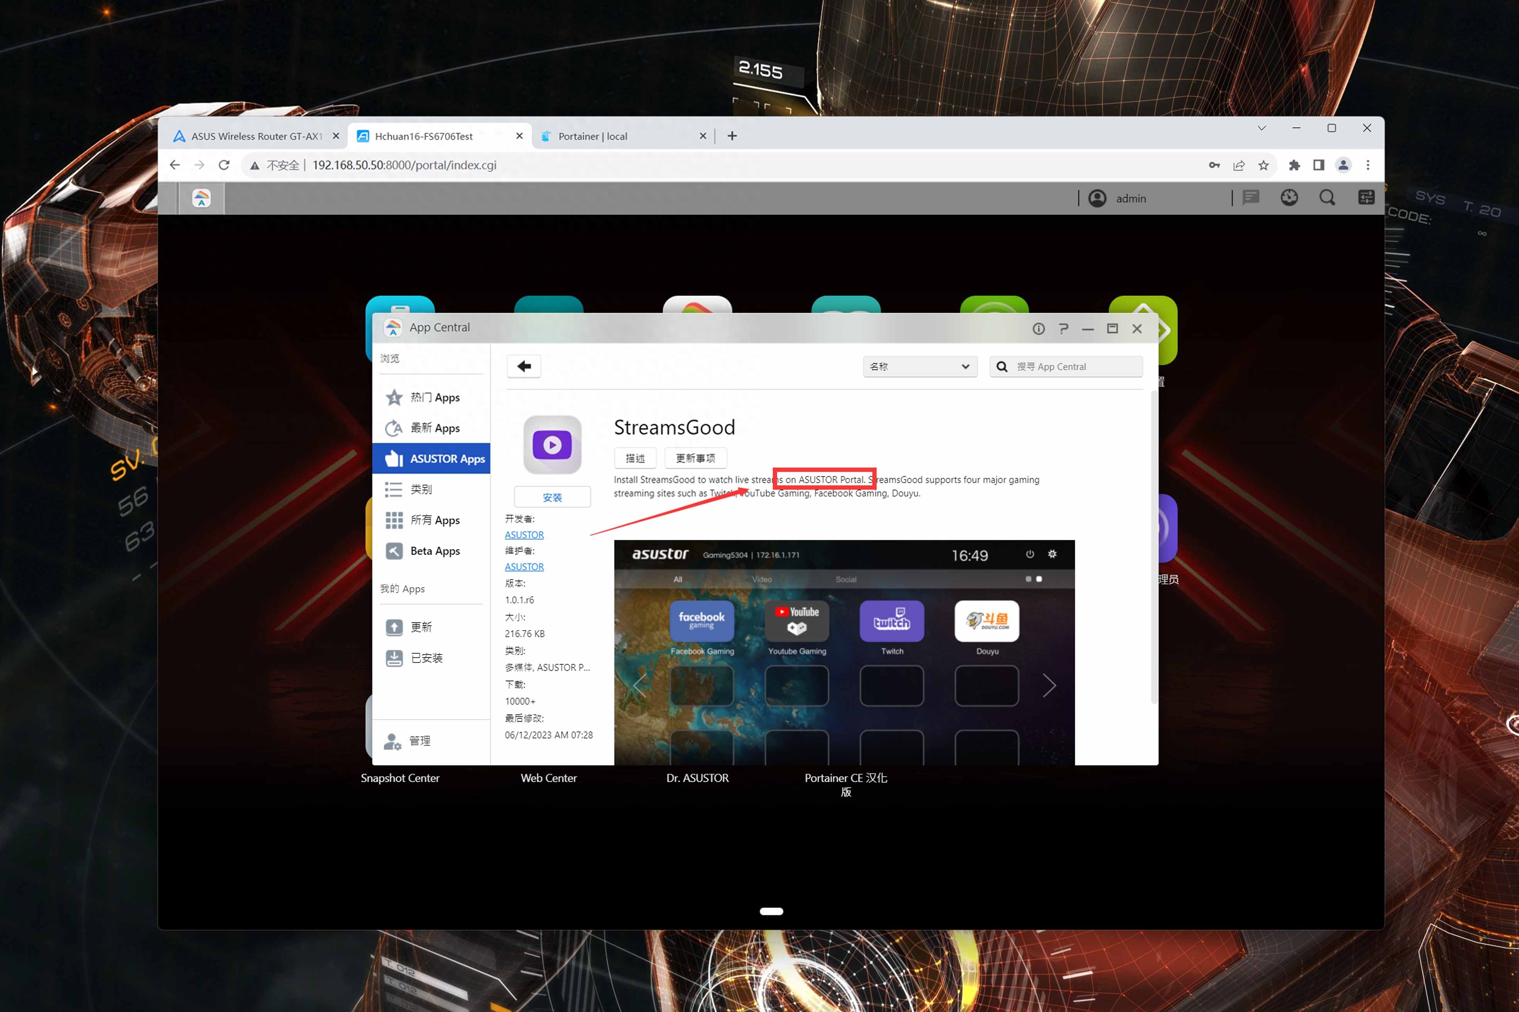Open a new browser tab

[x=732, y=135]
